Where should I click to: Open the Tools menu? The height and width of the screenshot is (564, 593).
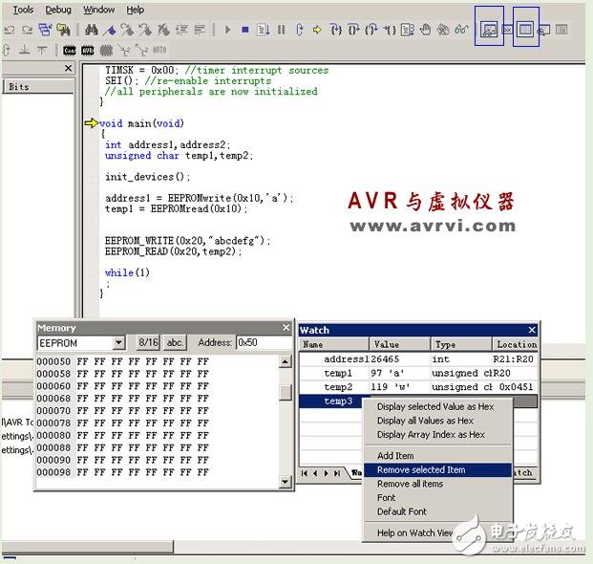pos(23,10)
